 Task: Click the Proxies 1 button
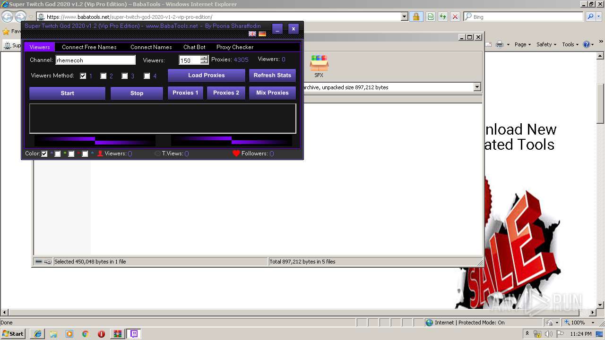(185, 93)
